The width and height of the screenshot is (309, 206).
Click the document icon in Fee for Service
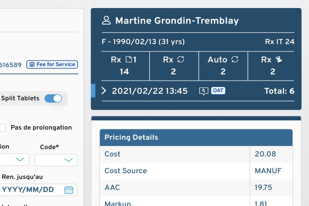32,64
